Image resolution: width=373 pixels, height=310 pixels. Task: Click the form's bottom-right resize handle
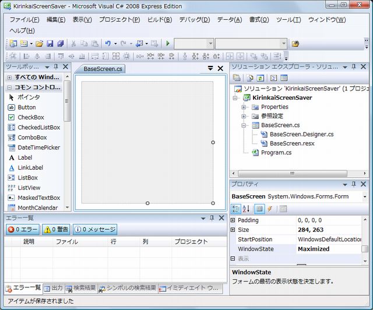tap(213, 203)
